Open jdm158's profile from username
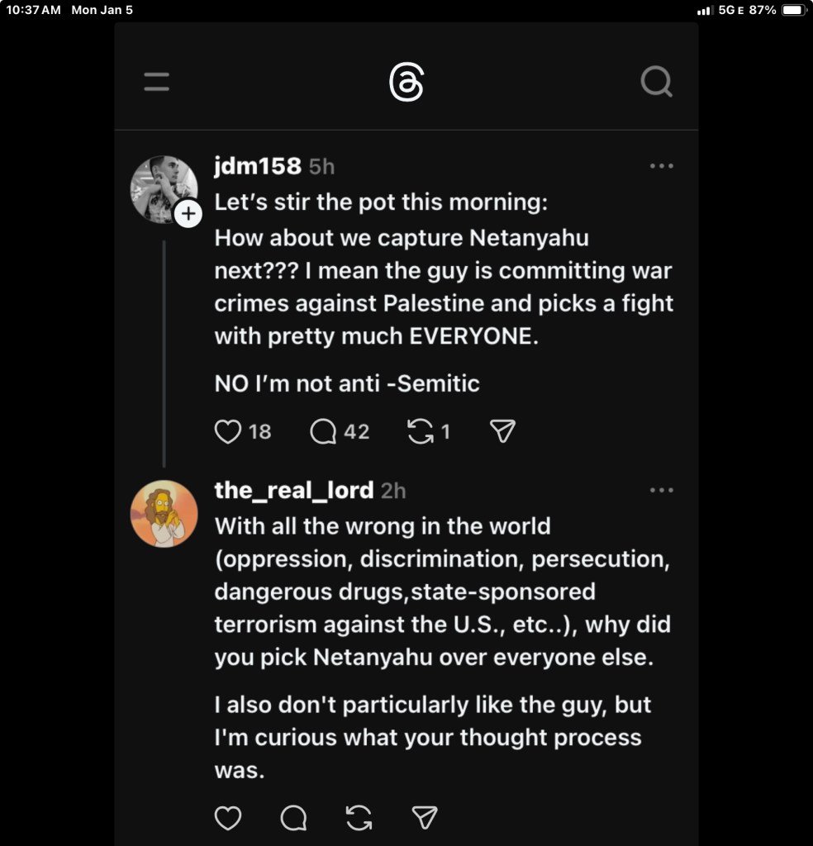This screenshot has width=813, height=846. pos(258,166)
